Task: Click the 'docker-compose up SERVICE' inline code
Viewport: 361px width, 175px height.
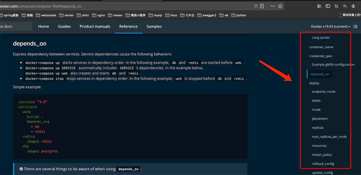Action: coord(51,68)
